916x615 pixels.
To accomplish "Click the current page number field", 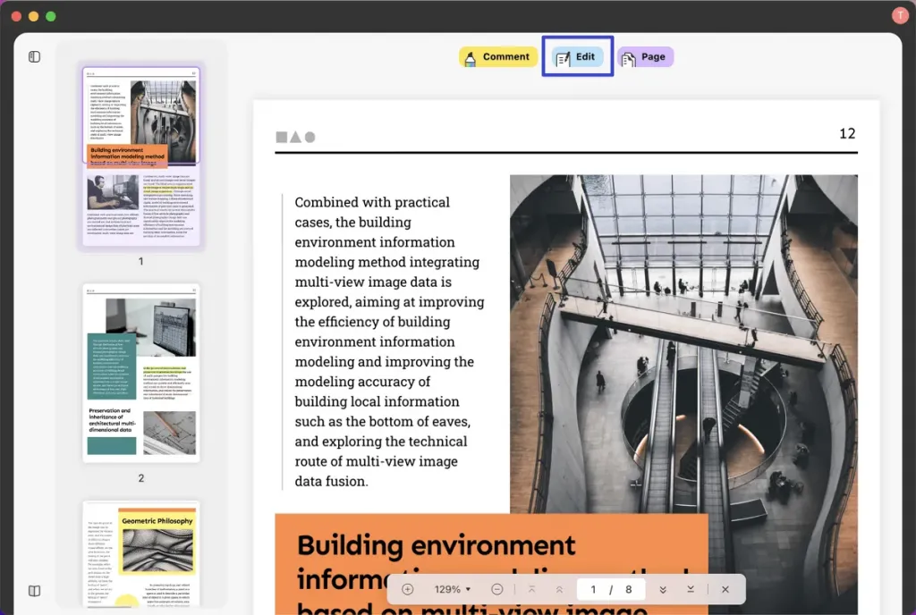I will click(593, 589).
